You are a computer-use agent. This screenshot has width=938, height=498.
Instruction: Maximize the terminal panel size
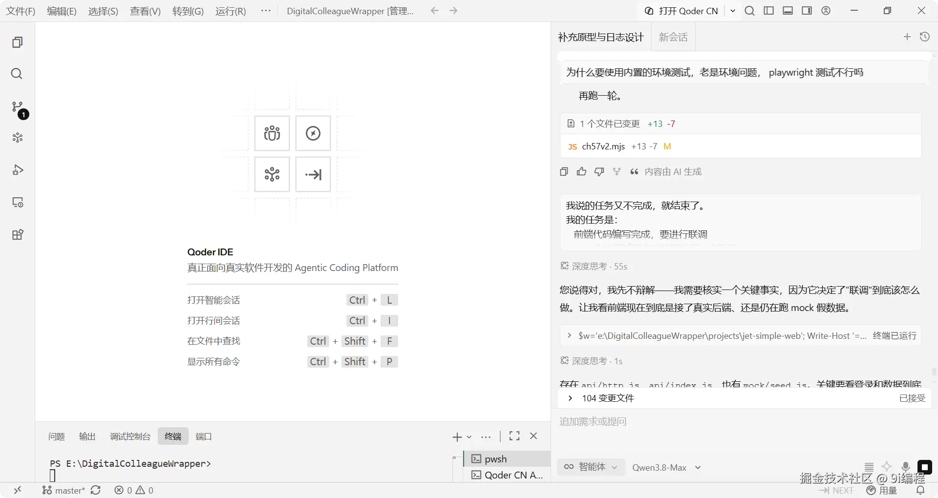(x=514, y=436)
